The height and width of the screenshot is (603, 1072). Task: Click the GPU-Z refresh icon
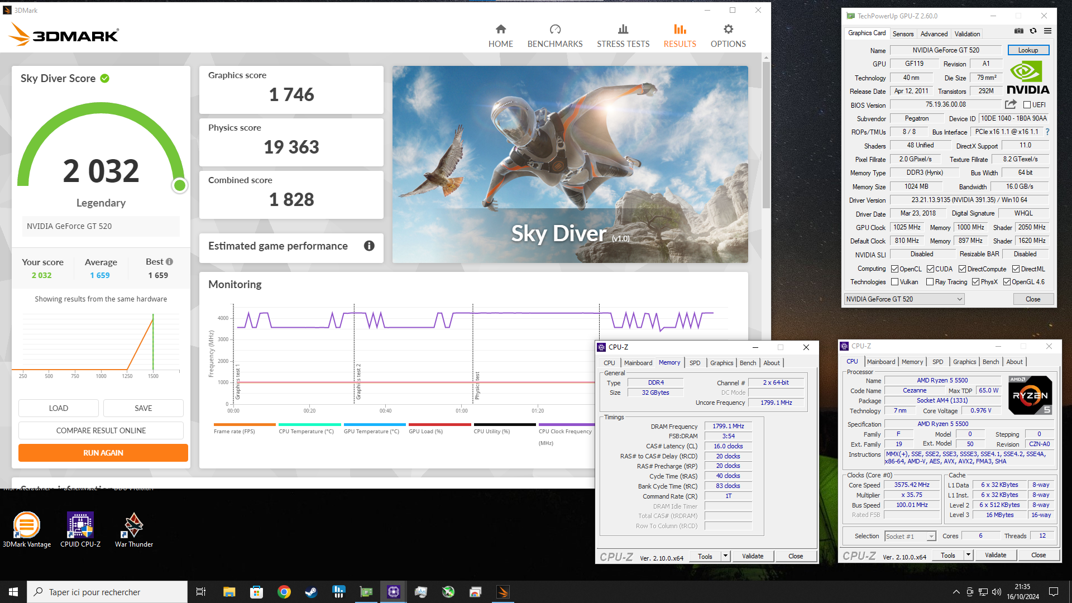(x=1033, y=31)
